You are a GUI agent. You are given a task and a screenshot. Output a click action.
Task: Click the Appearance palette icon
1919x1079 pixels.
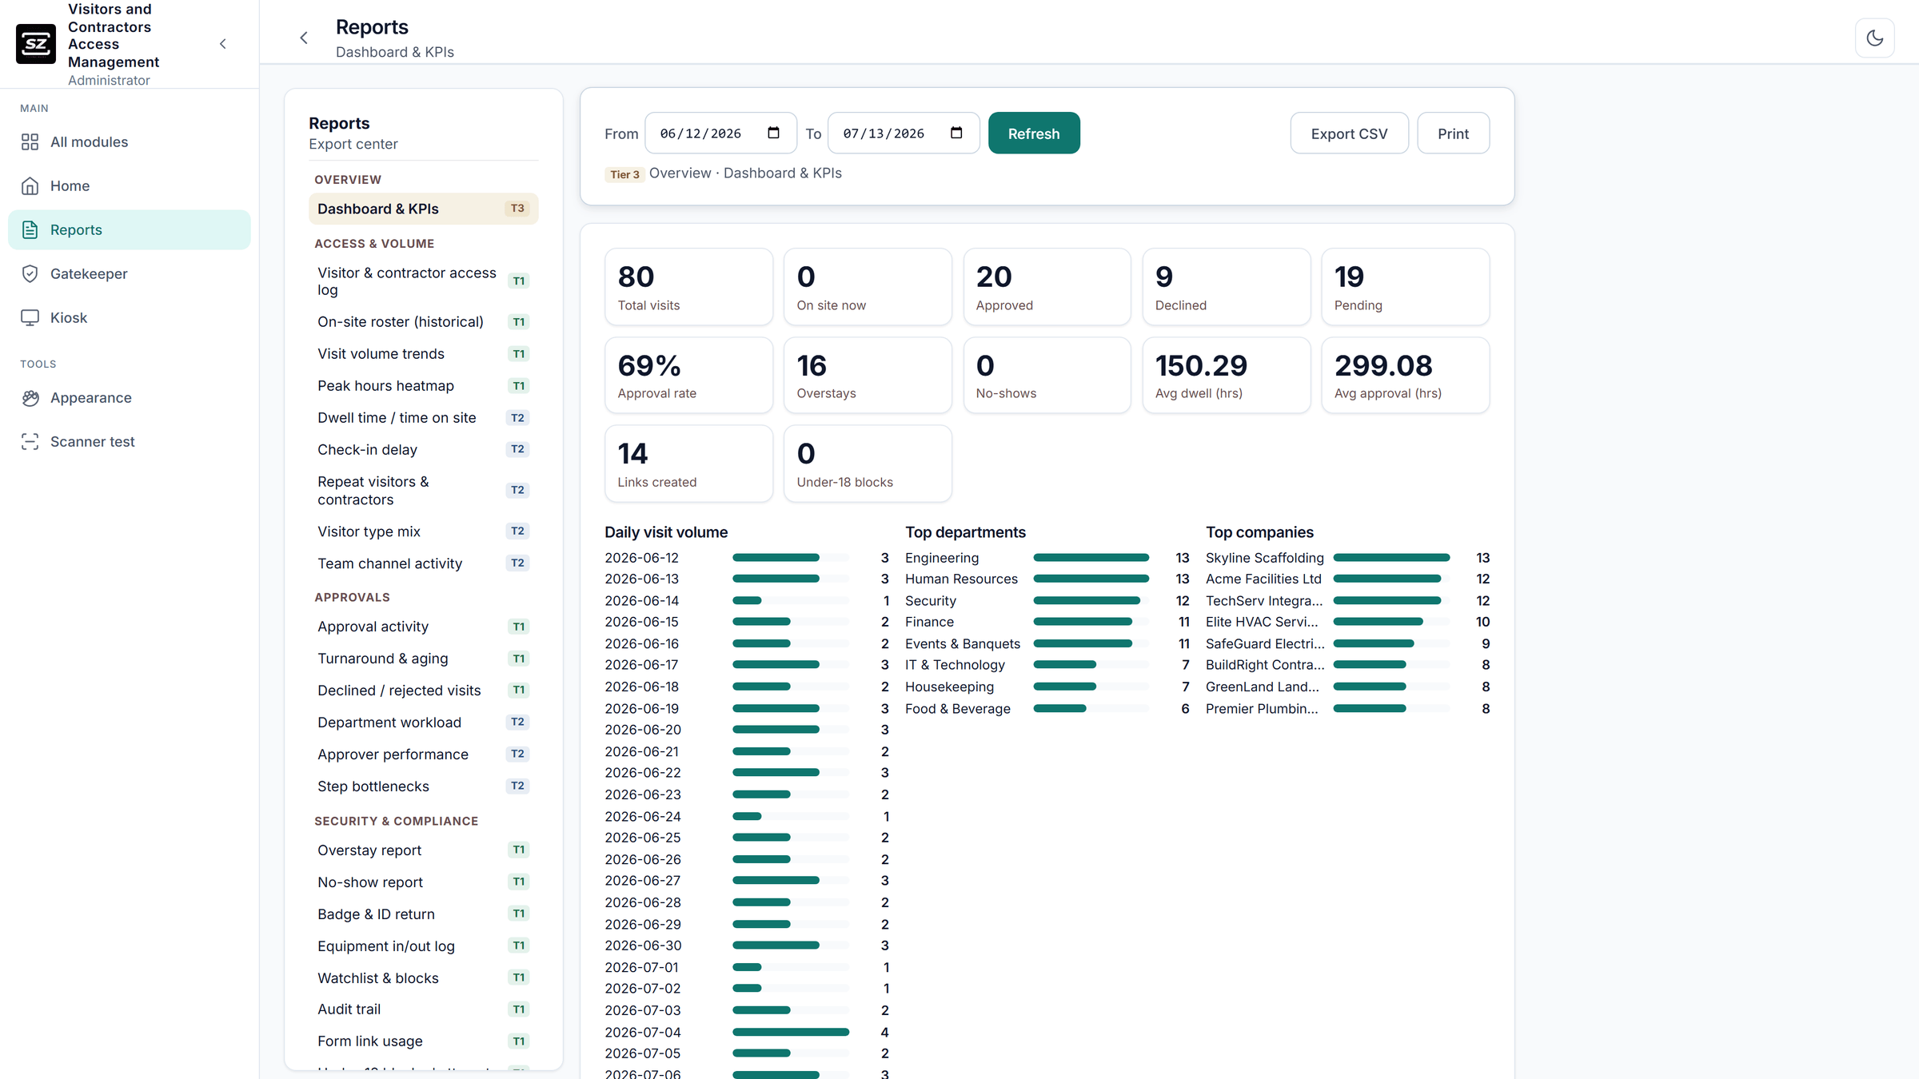(30, 397)
